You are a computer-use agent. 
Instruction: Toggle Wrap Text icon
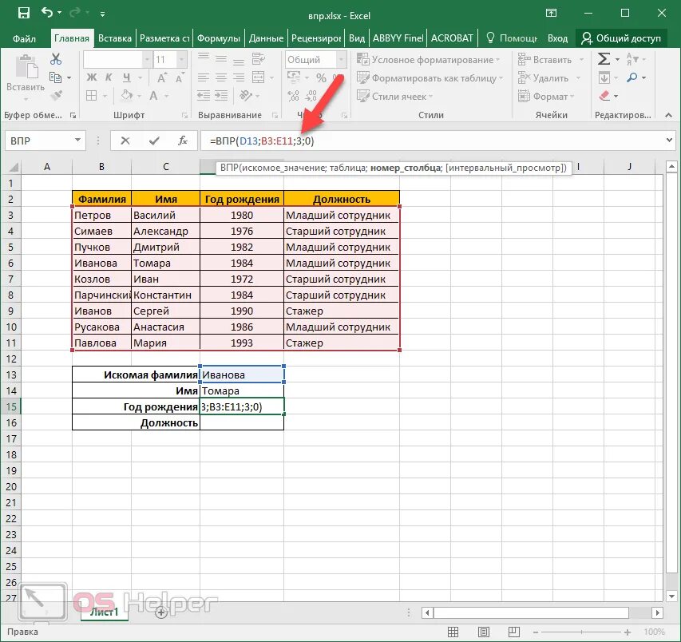259,59
